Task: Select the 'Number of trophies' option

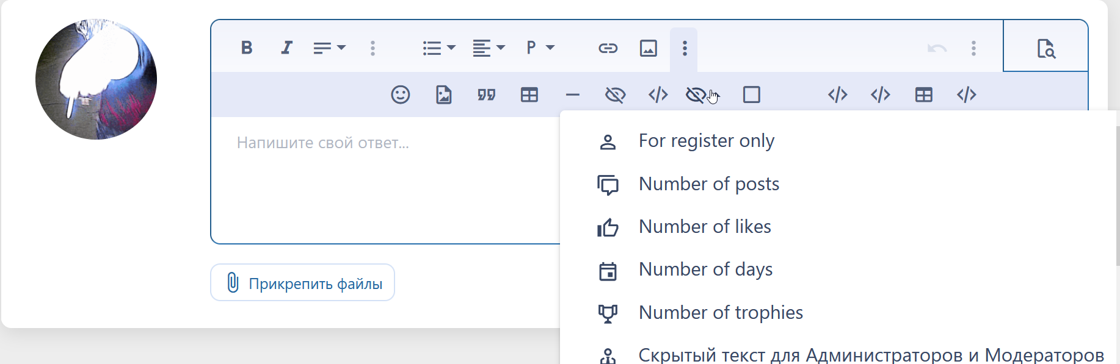Action: point(721,313)
